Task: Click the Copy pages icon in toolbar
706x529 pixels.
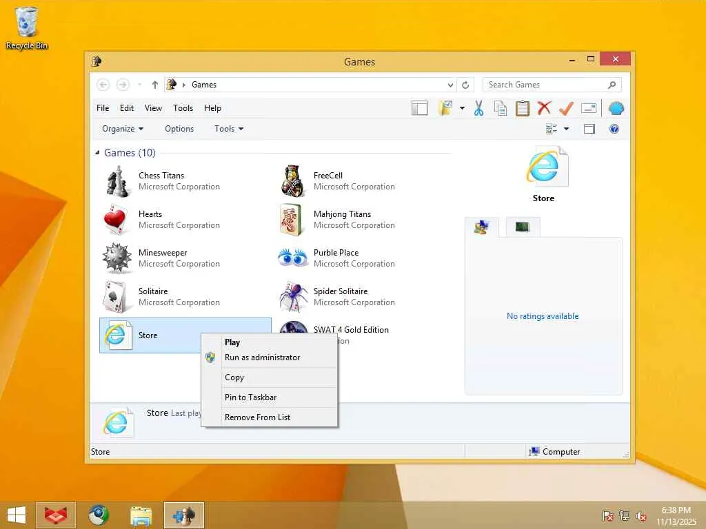Action: (x=501, y=108)
